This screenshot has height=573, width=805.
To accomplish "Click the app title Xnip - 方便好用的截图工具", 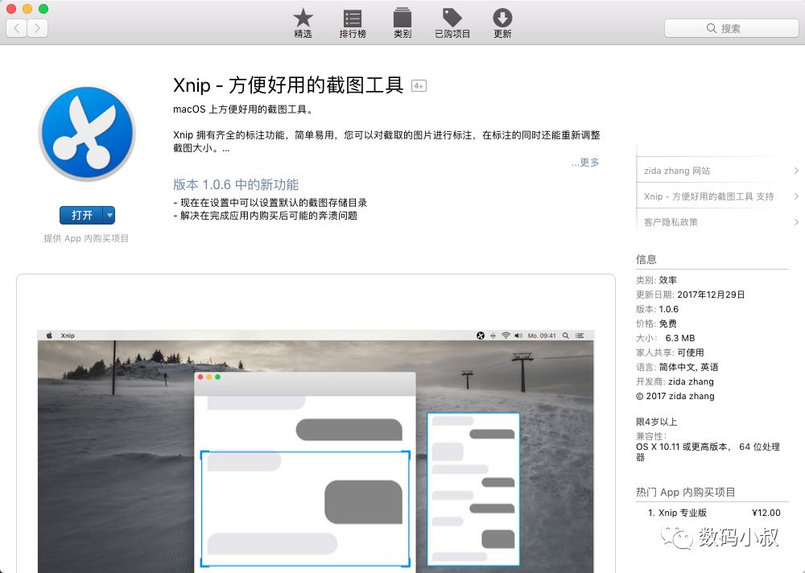I will coord(288,85).
